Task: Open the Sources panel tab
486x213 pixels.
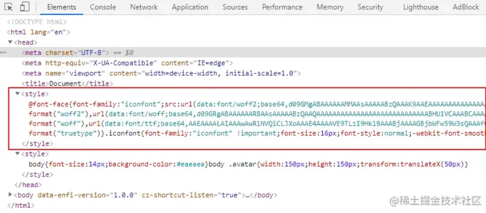Action: pos(235,7)
